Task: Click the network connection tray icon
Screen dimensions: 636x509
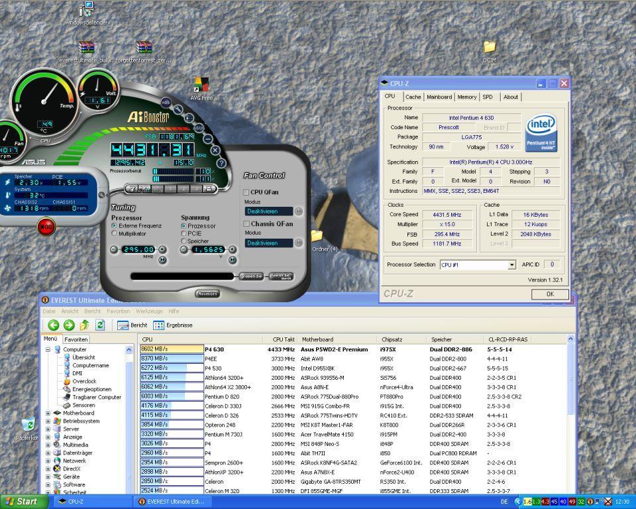Action: tap(599, 502)
